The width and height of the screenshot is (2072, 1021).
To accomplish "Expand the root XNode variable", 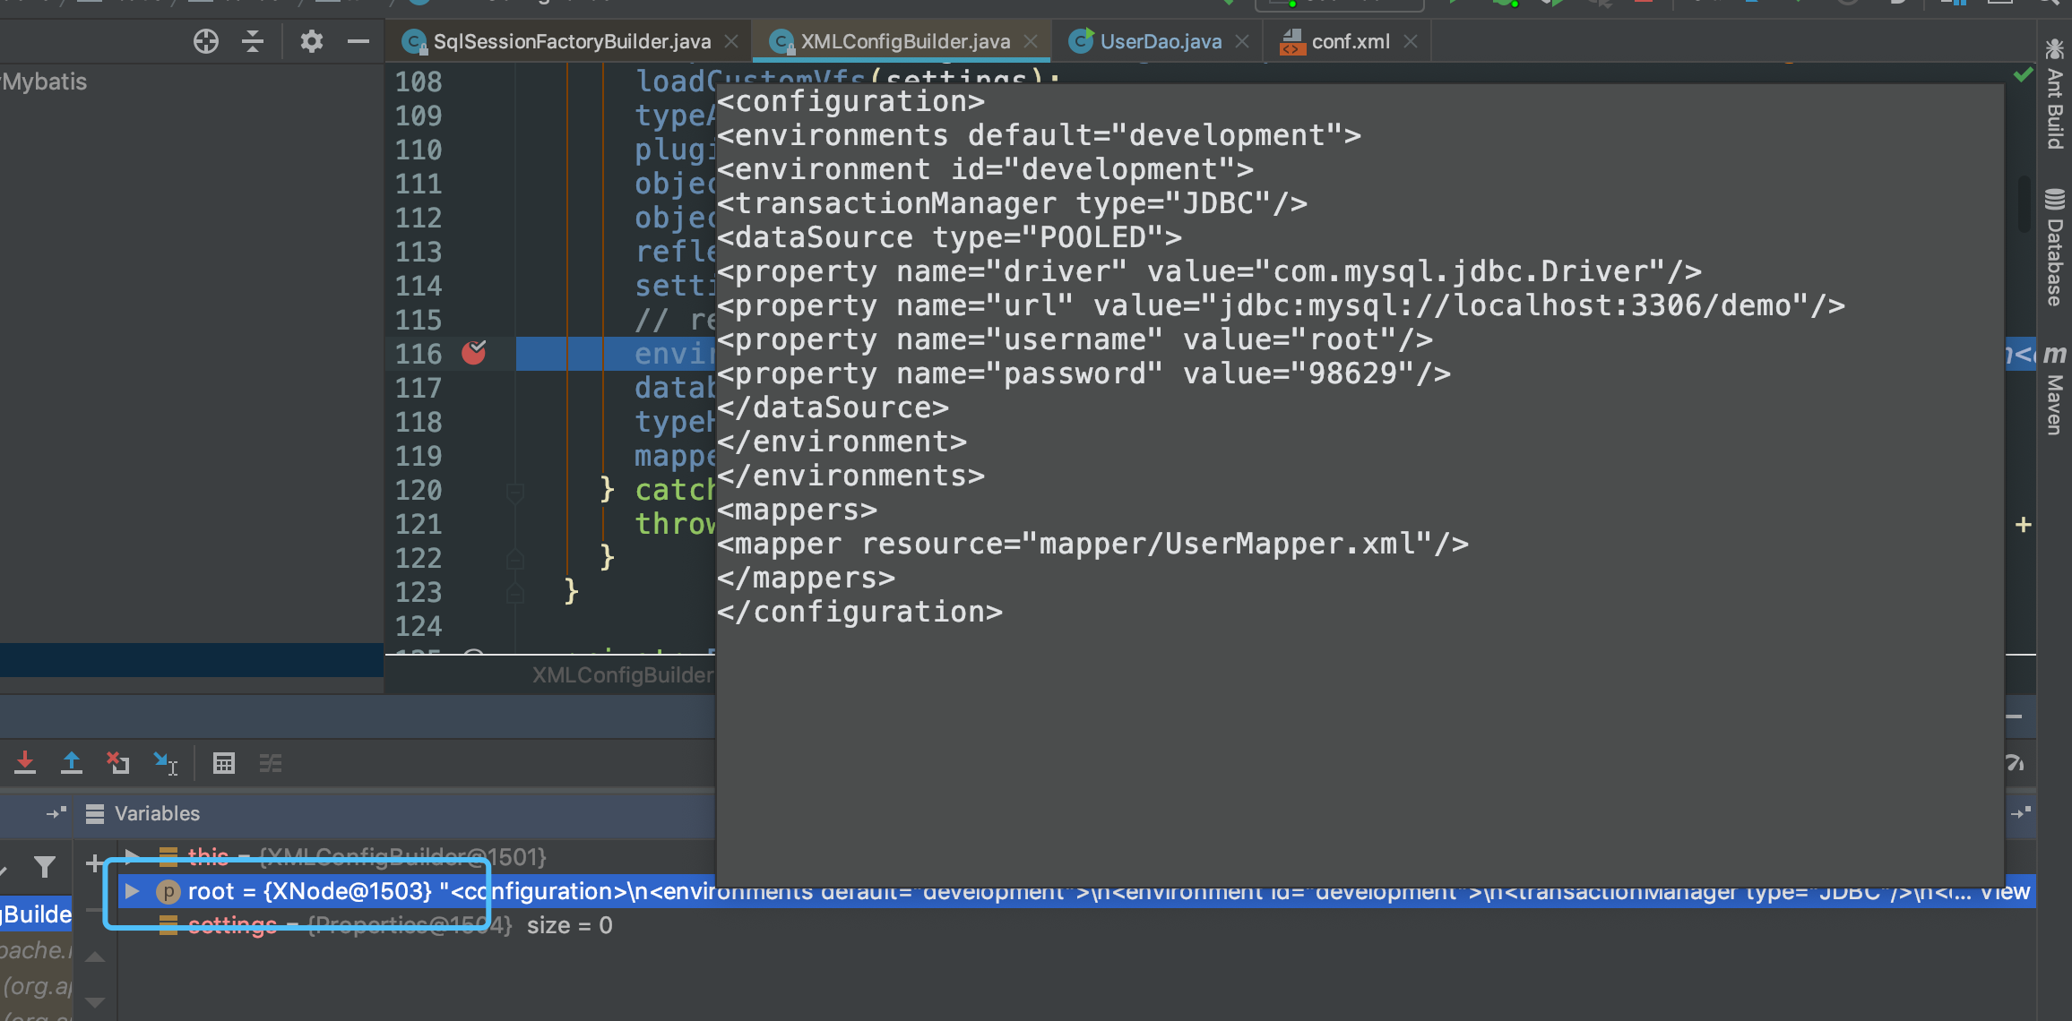I will (132, 891).
